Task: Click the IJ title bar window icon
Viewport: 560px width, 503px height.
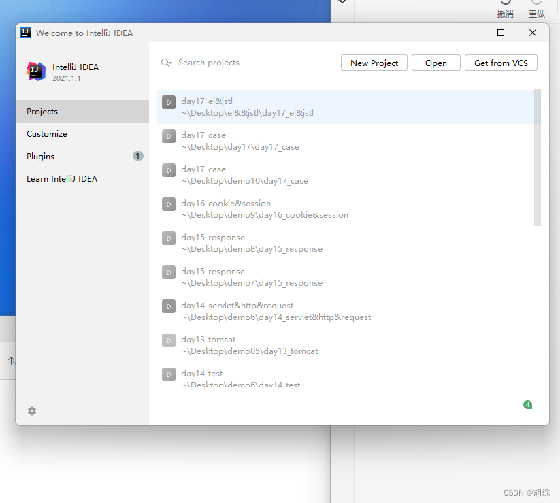Action: tap(26, 33)
